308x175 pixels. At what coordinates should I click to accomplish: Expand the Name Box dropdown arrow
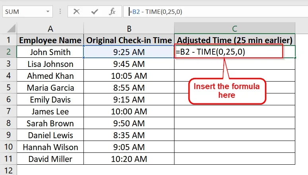pos(48,11)
